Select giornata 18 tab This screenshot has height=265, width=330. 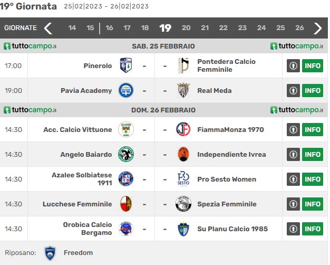coord(145,28)
